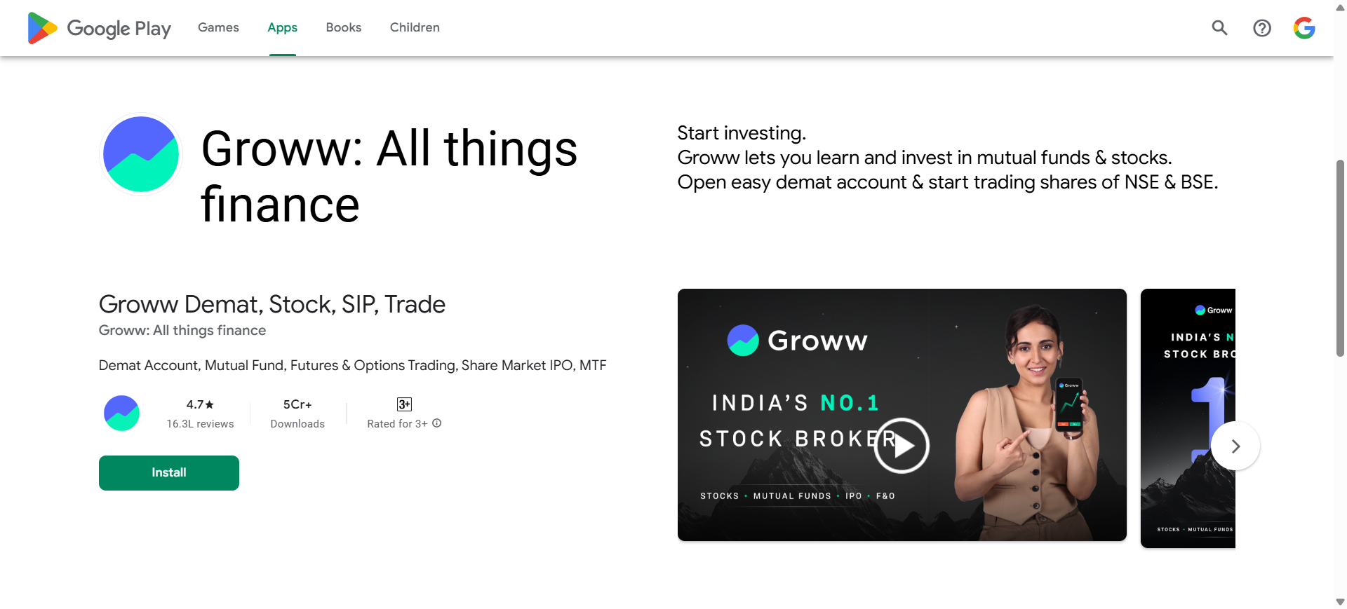Screen dimensions: 1347x609
Task: Click the large Groww app icon
Action: click(141, 154)
